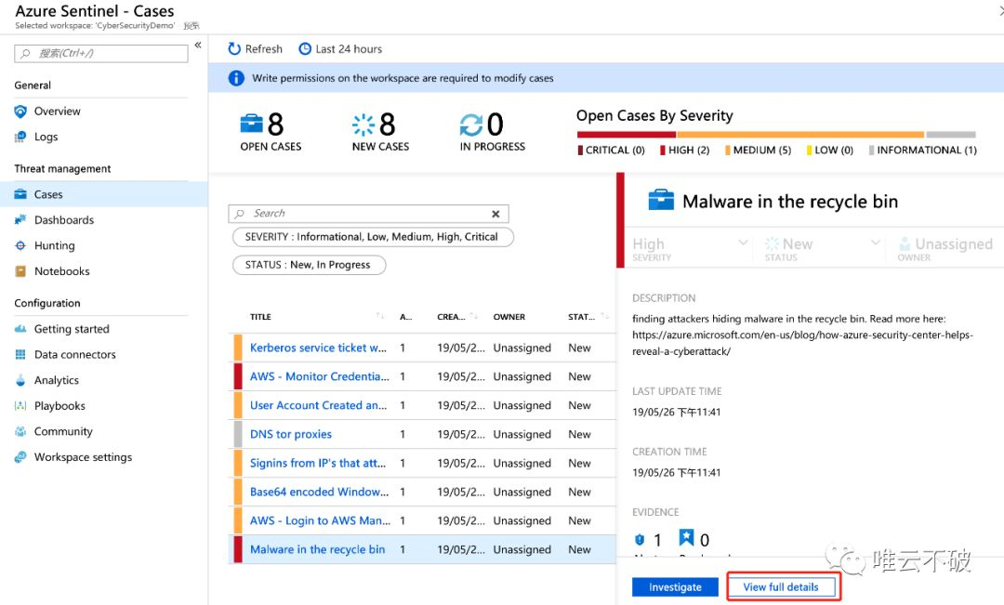Click the Investigate button
The width and height of the screenshot is (1004, 605).
click(675, 587)
